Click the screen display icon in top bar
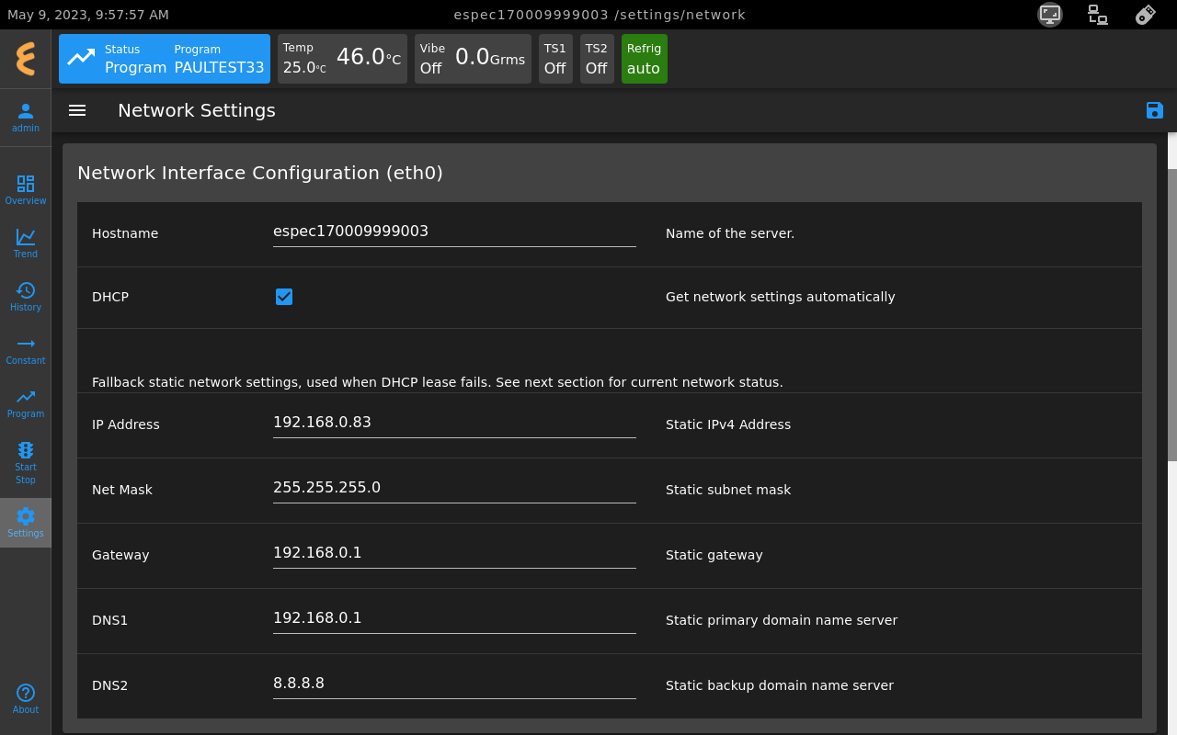The width and height of the screenshot is (1177, 735). pyautogui.click(x=1050, y=14)
